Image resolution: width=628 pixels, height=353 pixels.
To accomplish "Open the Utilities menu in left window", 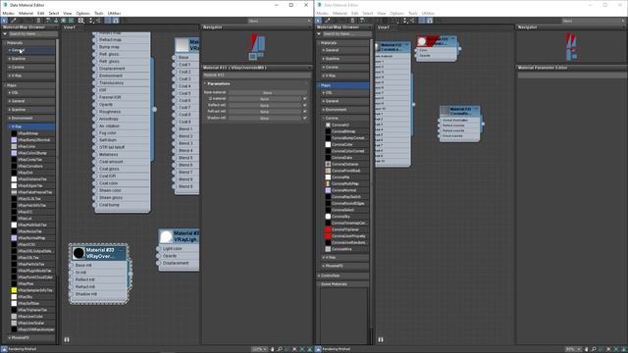I will tap(114, 13).
